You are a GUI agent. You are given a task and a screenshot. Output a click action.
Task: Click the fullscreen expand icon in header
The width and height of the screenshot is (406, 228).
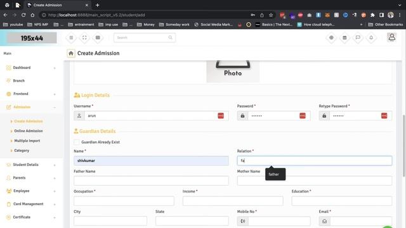pos(84,38)
